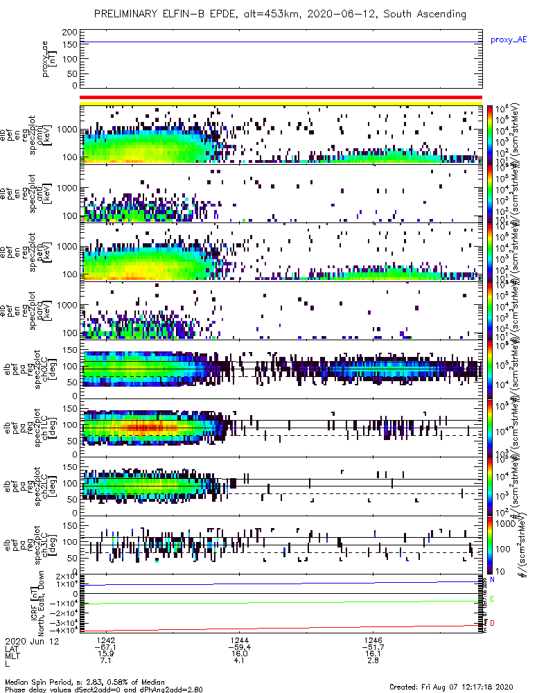
Task: Click the 2020 Jun 12 date label
Action: [x=32, y=641]
